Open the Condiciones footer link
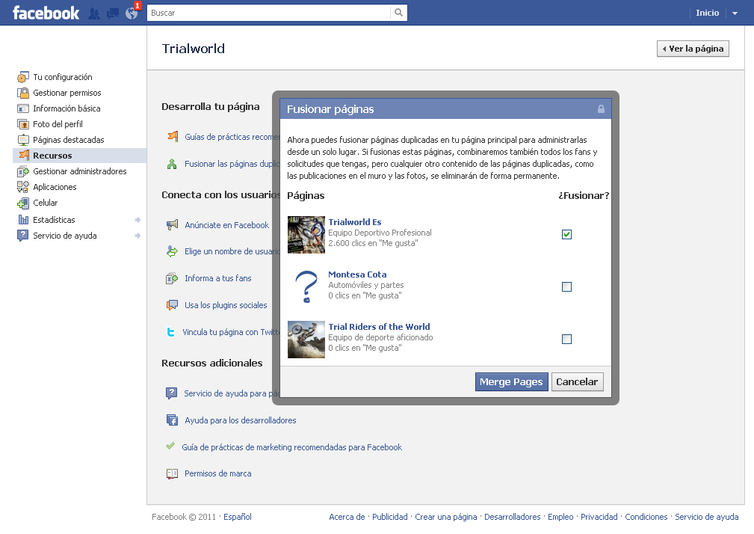The height and width of the screenshot is (534, 754). (x=646, y=517)
